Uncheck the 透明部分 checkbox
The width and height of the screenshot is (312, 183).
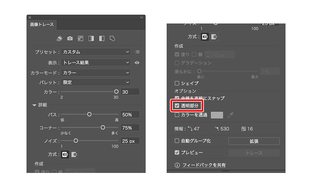(177, 106)
